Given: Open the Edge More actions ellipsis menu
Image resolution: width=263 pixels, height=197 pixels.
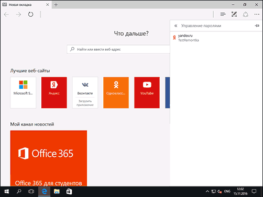Looking at the screenshot, I should point(257,14).
